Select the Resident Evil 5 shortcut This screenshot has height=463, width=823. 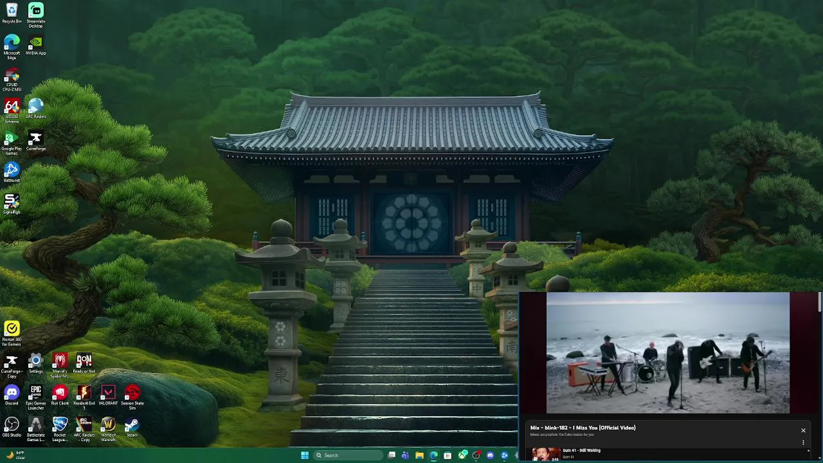[84, 397]
